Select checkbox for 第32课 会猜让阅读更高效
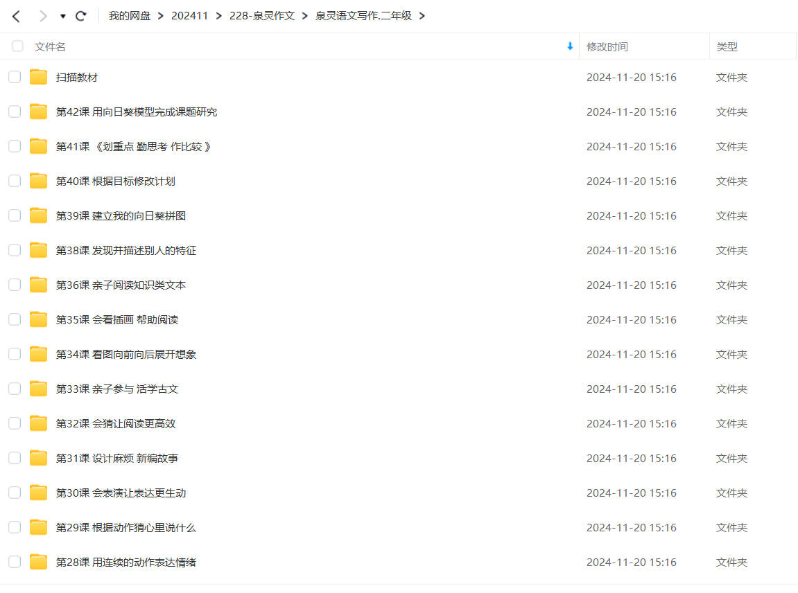Image resolution: width=798 pixels, height=593 pixels. coord(15,423)
